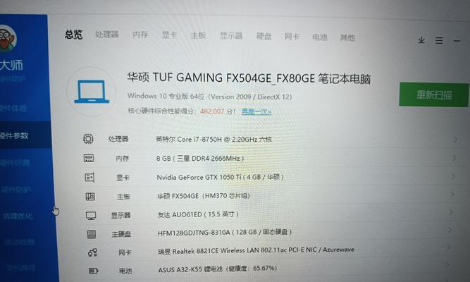Click the blue laptop computer icon
Screen dimensions: 470x282
[92, 91]
